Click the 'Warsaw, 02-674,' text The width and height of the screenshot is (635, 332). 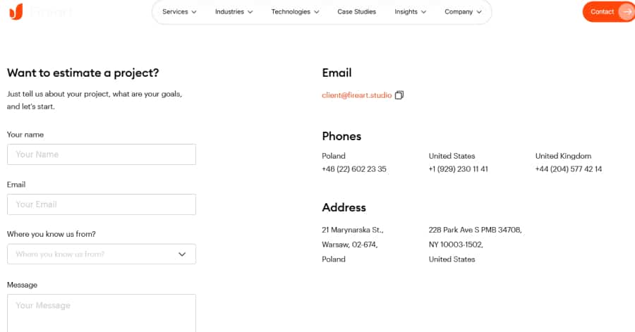[349, 245]
